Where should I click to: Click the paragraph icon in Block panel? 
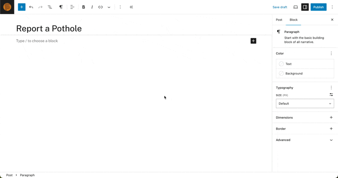point(279,32)
